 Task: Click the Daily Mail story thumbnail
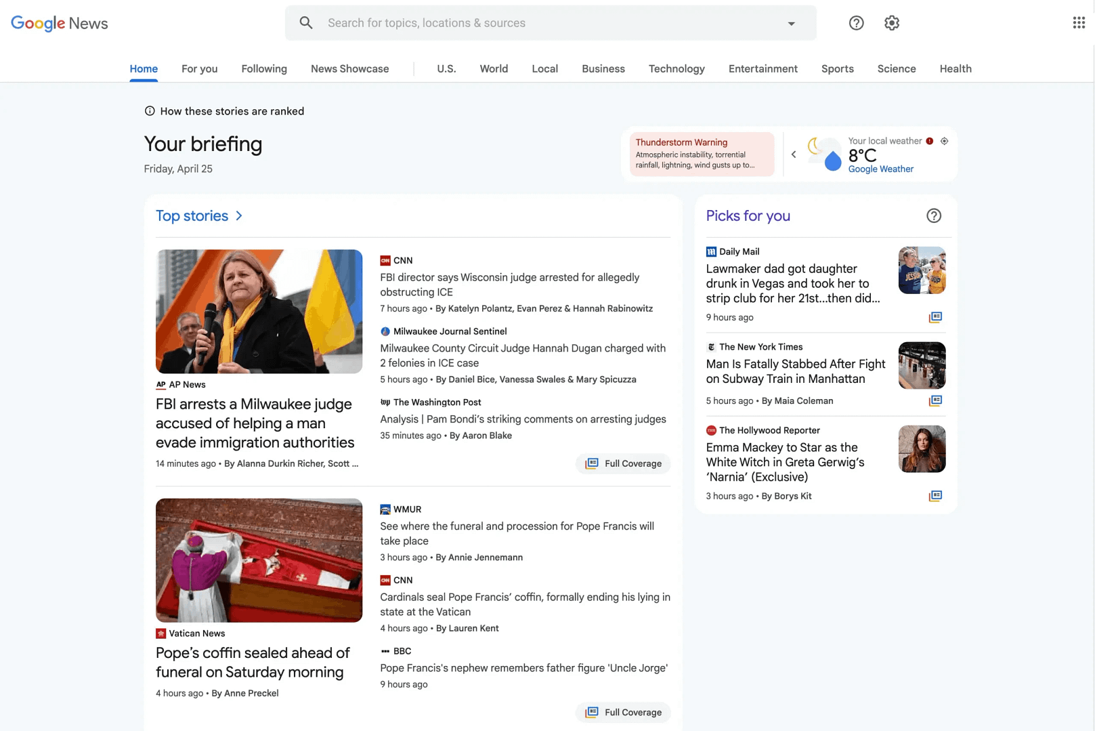coord(922,270)
